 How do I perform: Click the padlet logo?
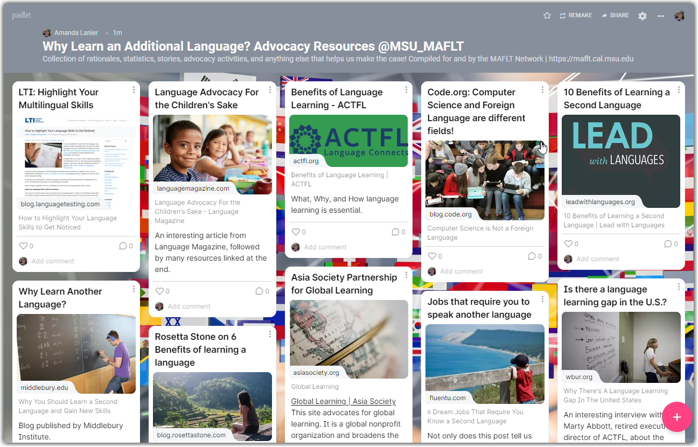[x=22, y=16]
